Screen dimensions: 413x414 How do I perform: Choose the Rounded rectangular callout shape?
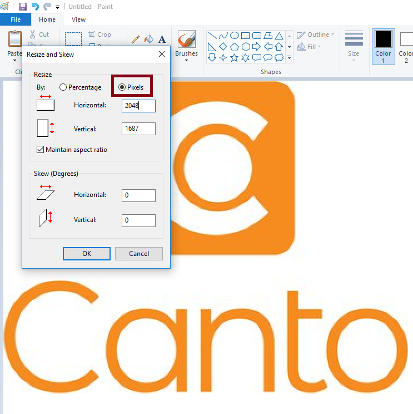(x=257, y=57)
